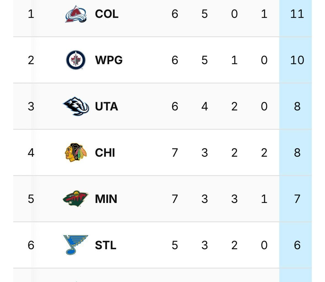The image size is (325, 282).
Task: Open the MIN team page
Action: (x=106, y=199)
